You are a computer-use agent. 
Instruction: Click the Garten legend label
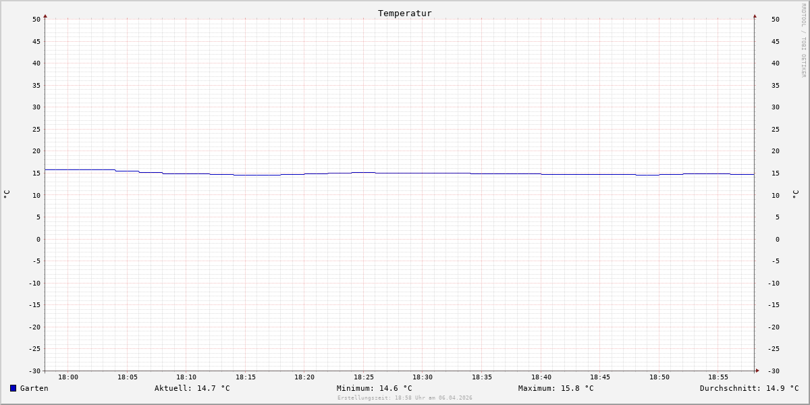[x=34, y=388]
